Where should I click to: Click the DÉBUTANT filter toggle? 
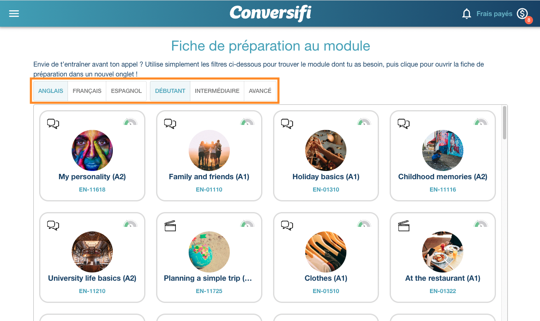coord(170,91)
